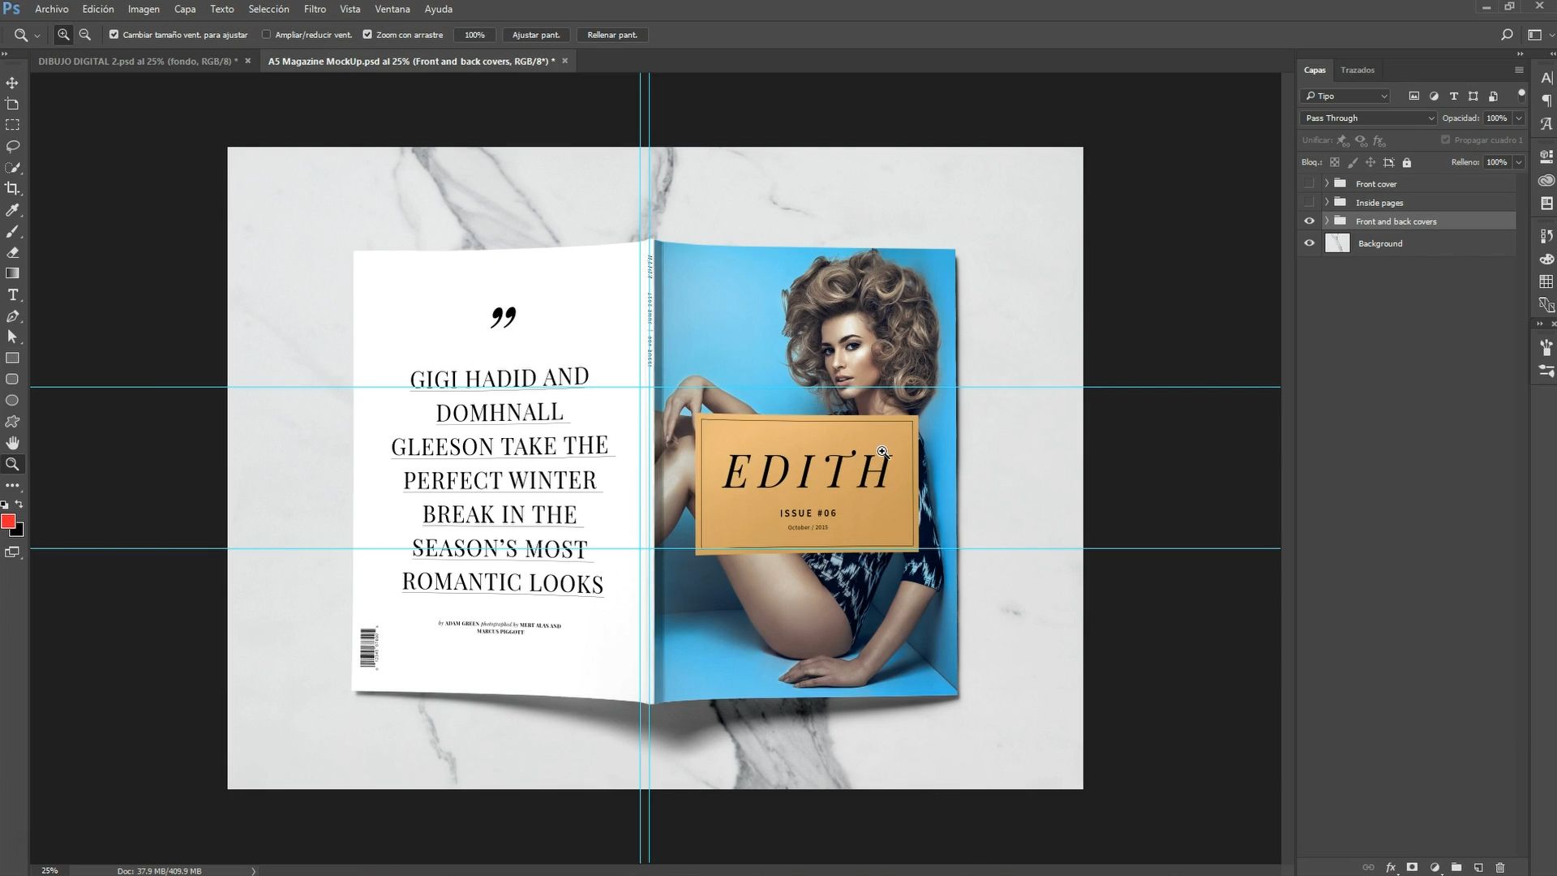Select the Crop tool
The width and height of the screenshot is (1557, 876).
tap(12, 188)
